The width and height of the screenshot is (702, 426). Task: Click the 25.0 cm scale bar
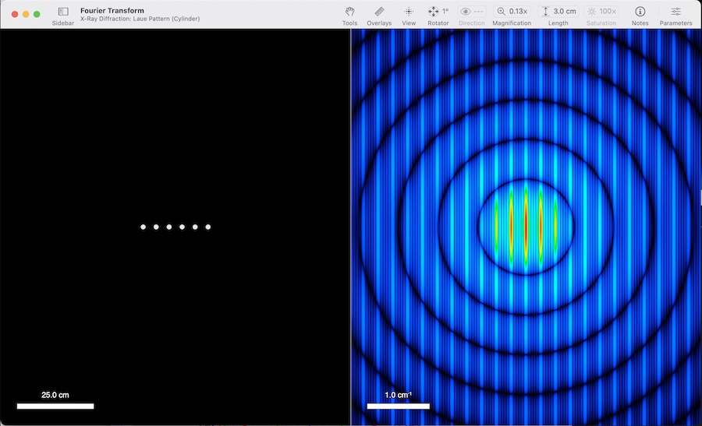[55, 406]
